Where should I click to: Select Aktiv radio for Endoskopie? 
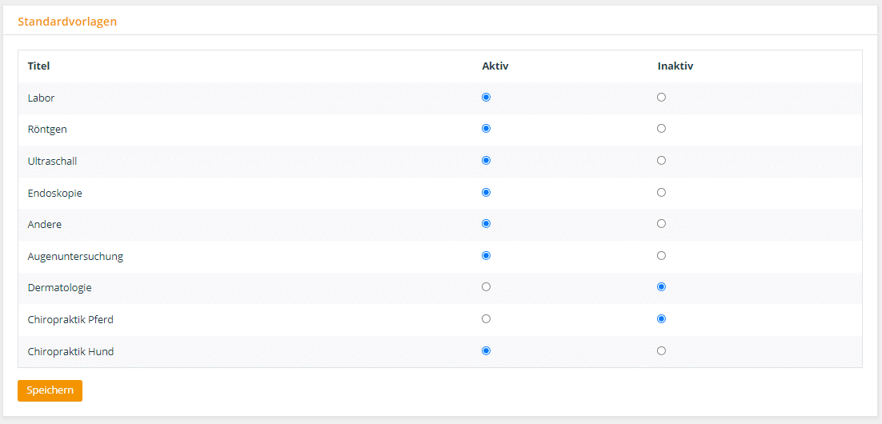(487, 192)
